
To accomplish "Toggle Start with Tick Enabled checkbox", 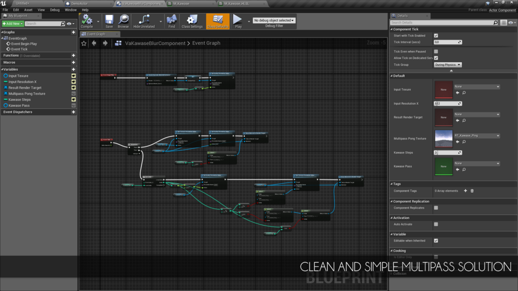I will click(436, 36).
